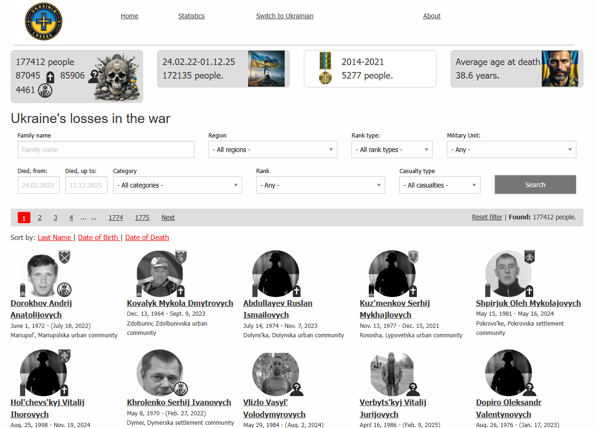Click the Died up to date field
596x428 pixels.
[x=86, y=185]
